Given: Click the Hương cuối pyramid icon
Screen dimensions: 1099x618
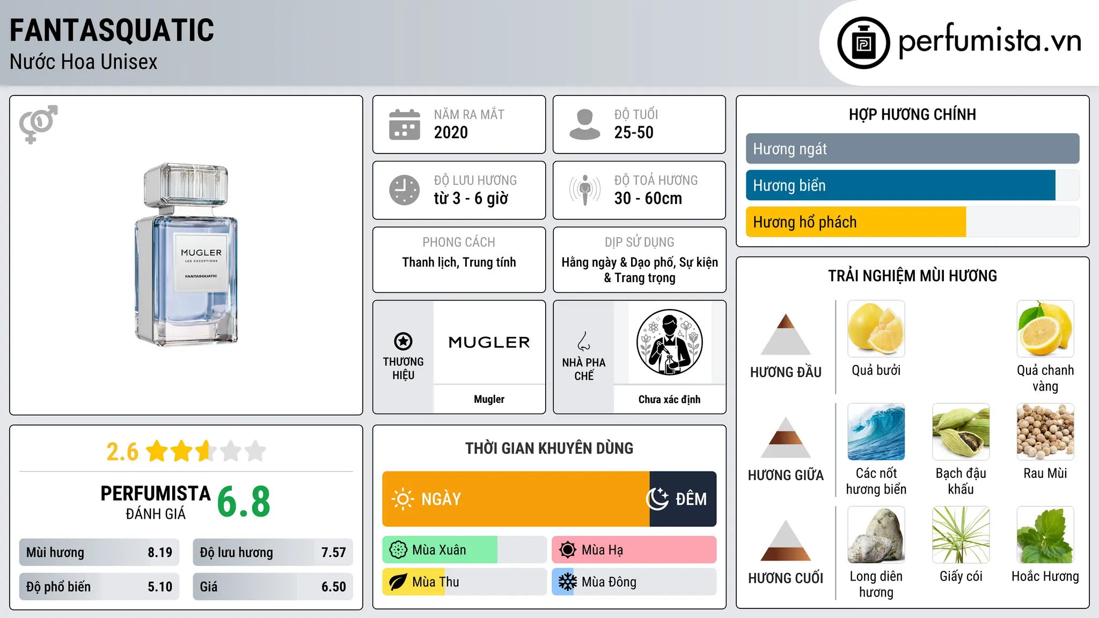Looking at the screenshot, I should (786, 540).
